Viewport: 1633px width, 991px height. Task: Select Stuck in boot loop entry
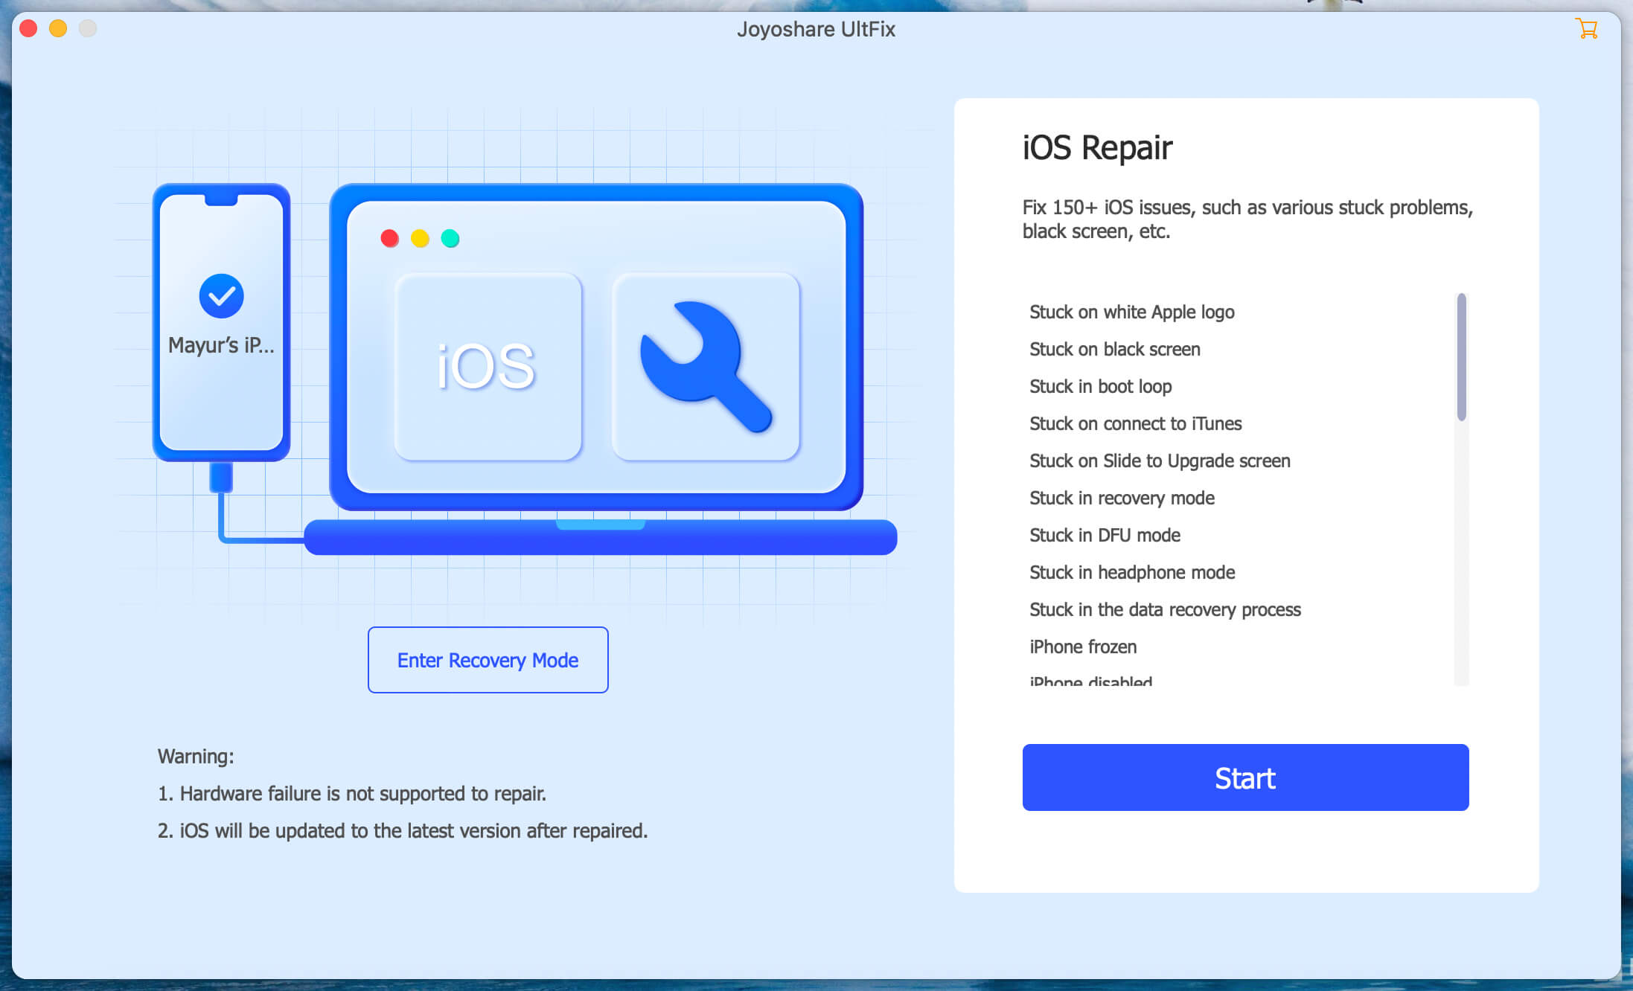coord(1100,386)
